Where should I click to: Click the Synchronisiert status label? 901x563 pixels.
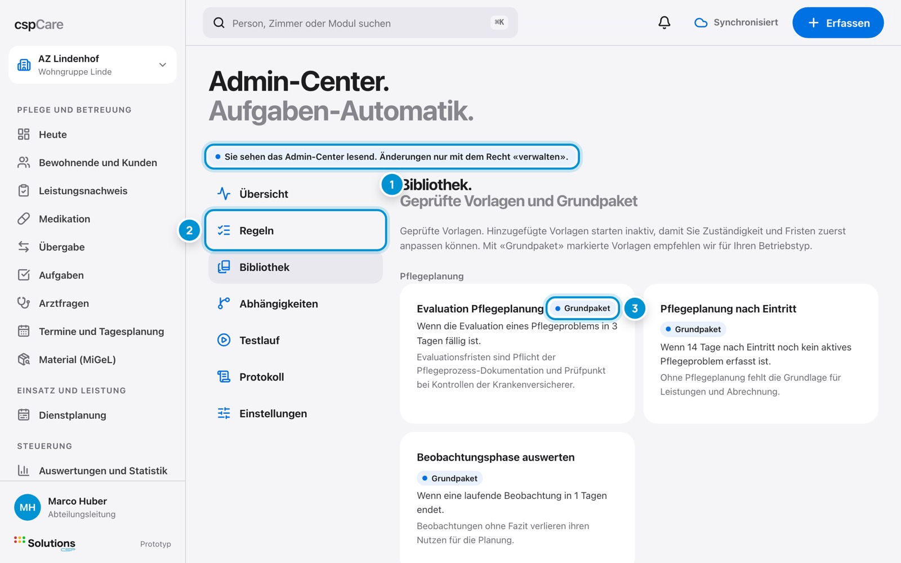tap(746, 23)
